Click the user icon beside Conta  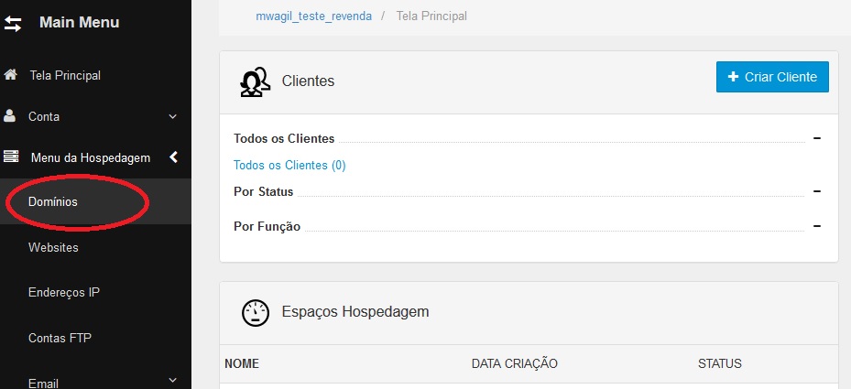coord(9,116)
